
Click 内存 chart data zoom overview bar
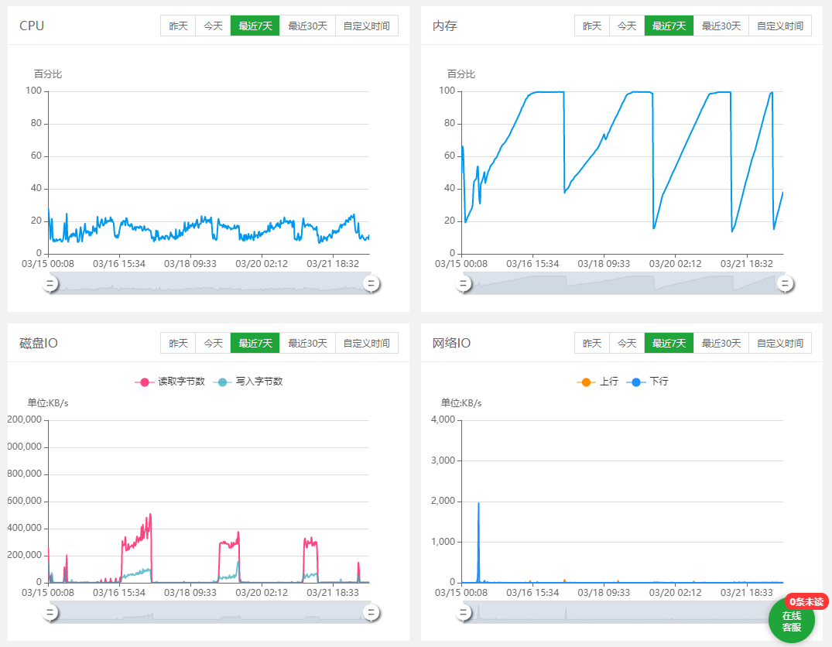tap(625, 284)
